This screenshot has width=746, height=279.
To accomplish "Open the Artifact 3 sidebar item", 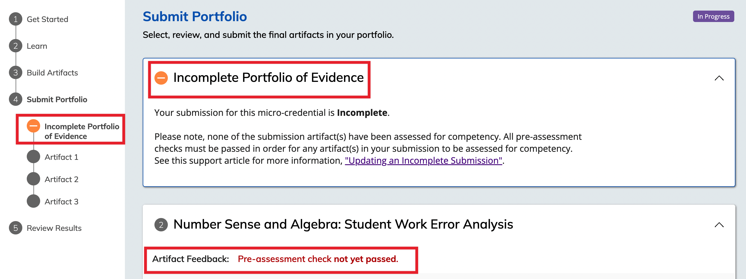I will [x=61, y=202].
